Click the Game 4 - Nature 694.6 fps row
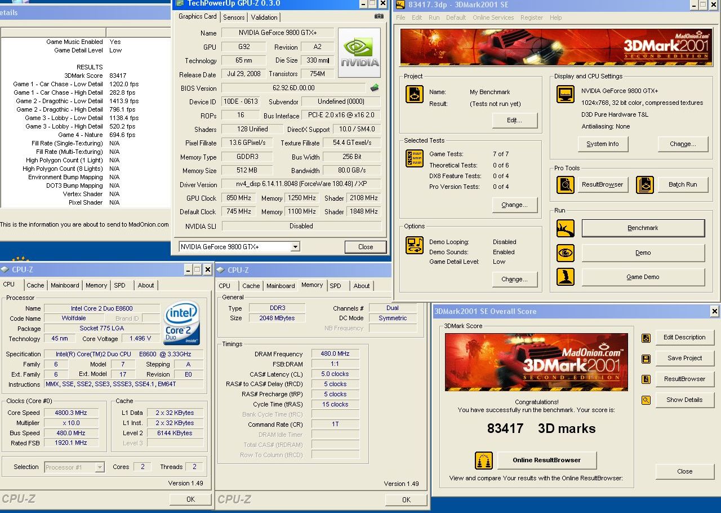The height and width of the screenshot is (513, 721). pyautogui.click(x=85, y=135)
